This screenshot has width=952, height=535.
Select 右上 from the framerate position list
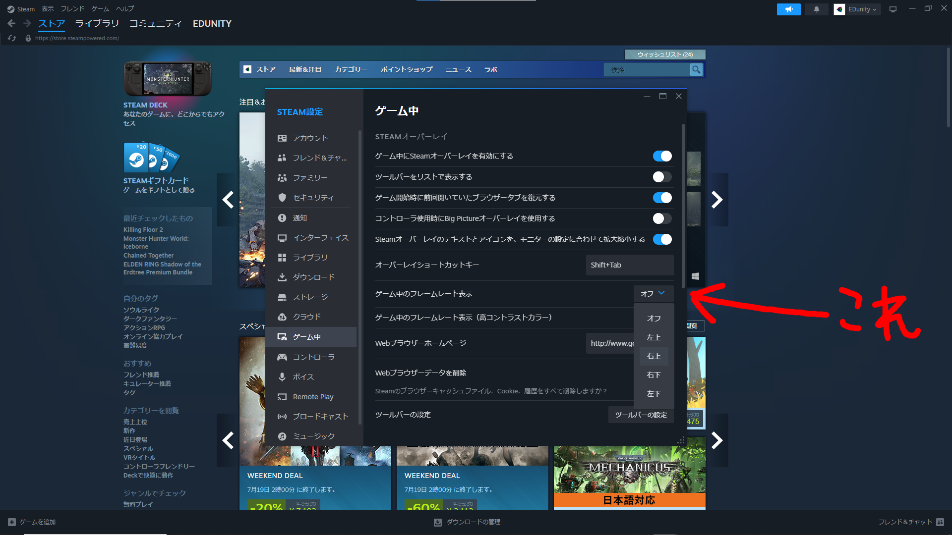coord(654,356)
